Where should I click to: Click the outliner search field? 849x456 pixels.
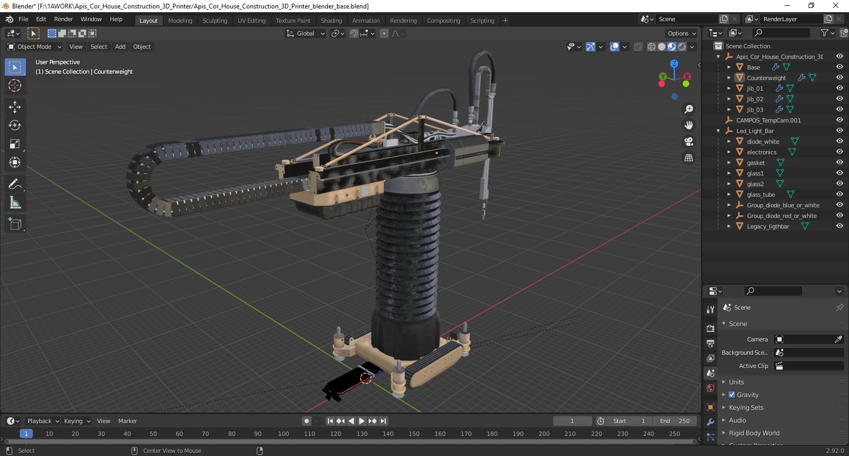[x=781, y=33]
